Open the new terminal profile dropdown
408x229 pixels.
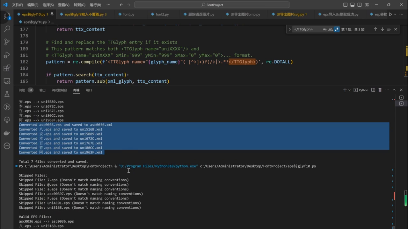350,90
